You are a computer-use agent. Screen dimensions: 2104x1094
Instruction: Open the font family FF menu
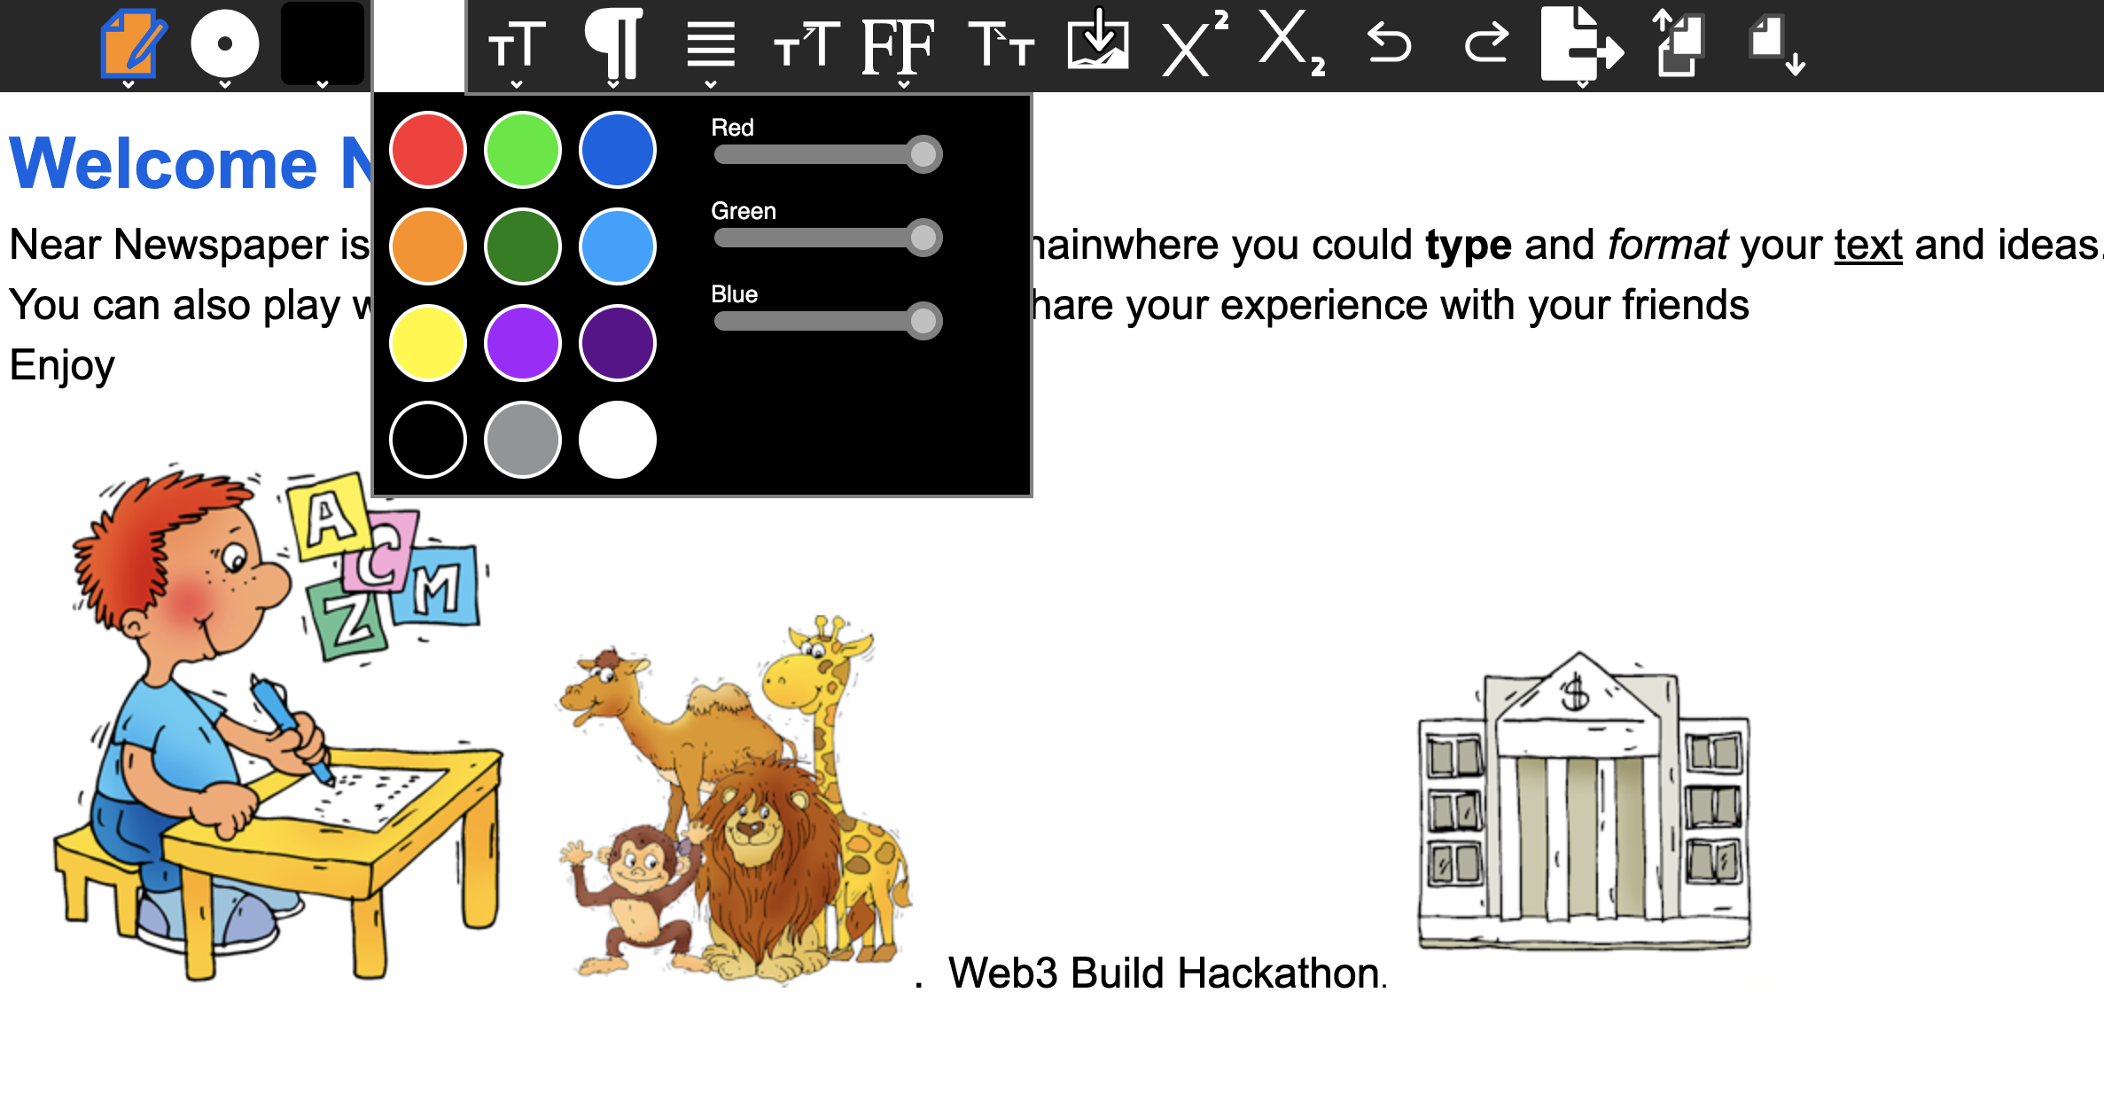899,46
